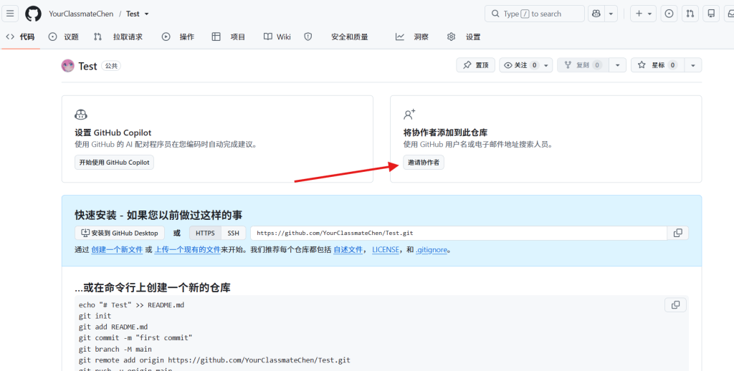Click the git commit -m "first commit" line

pos(135,338)
